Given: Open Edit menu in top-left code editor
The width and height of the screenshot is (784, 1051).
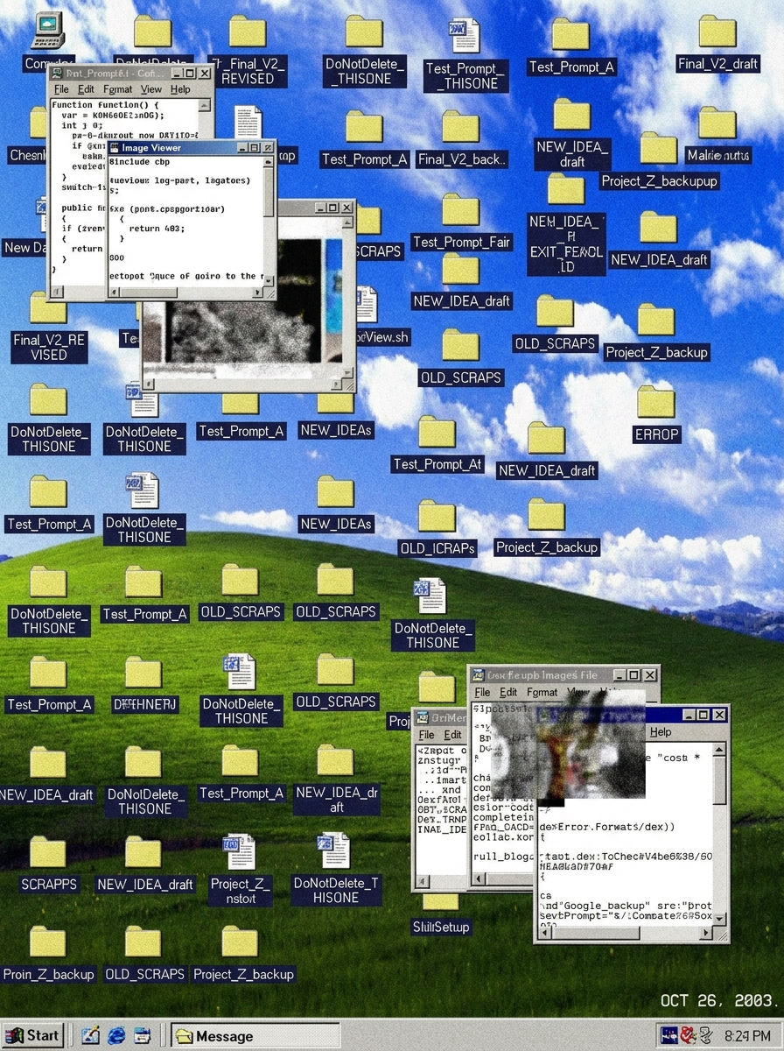Looking at the screenshot, I should click(86, 89).
